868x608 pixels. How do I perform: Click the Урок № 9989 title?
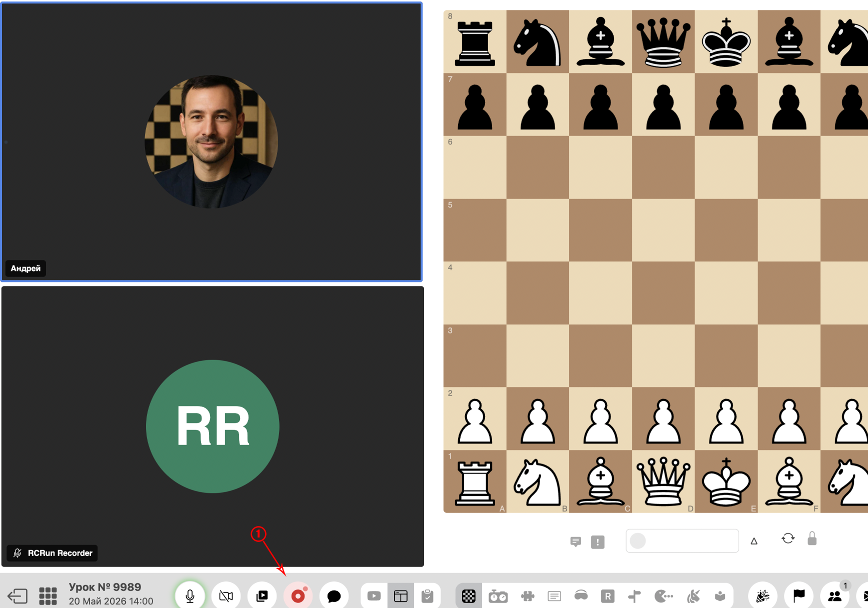105,587
